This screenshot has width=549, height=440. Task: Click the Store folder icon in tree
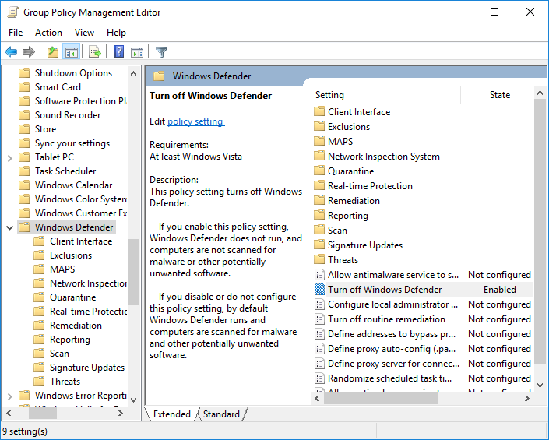(x=24, y=128)
